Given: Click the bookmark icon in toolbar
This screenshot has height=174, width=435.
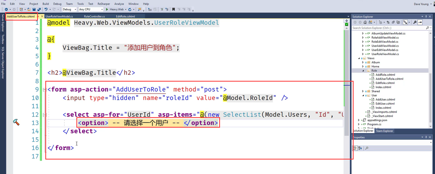Looking at the screenshot, I should (173, 9).
